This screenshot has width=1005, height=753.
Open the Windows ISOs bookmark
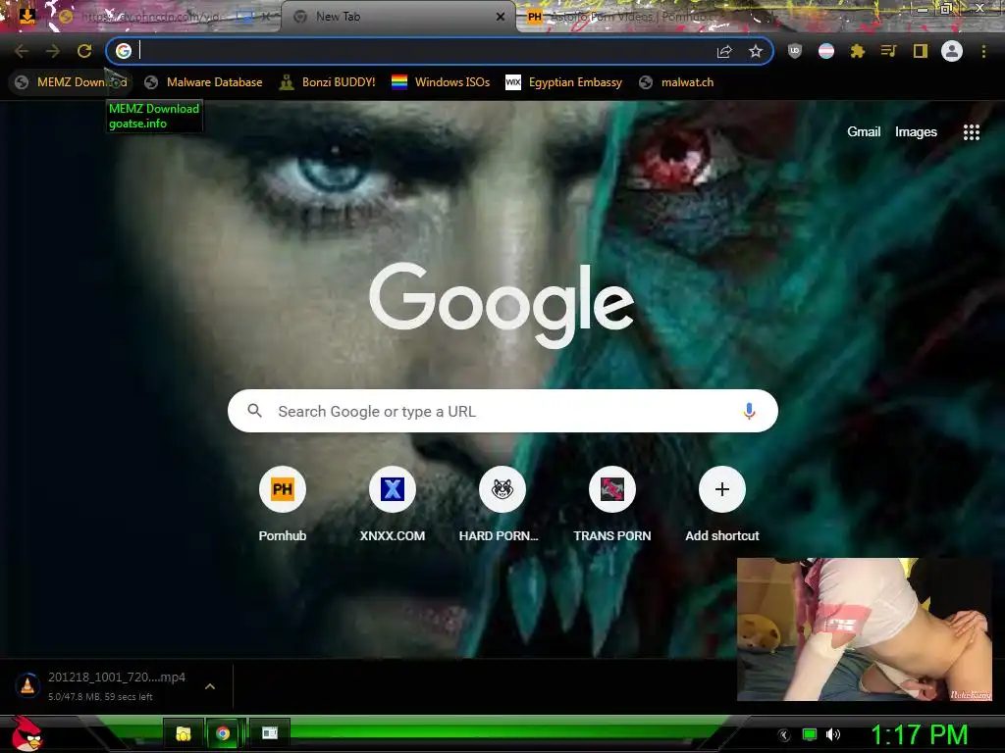(441, 82)
